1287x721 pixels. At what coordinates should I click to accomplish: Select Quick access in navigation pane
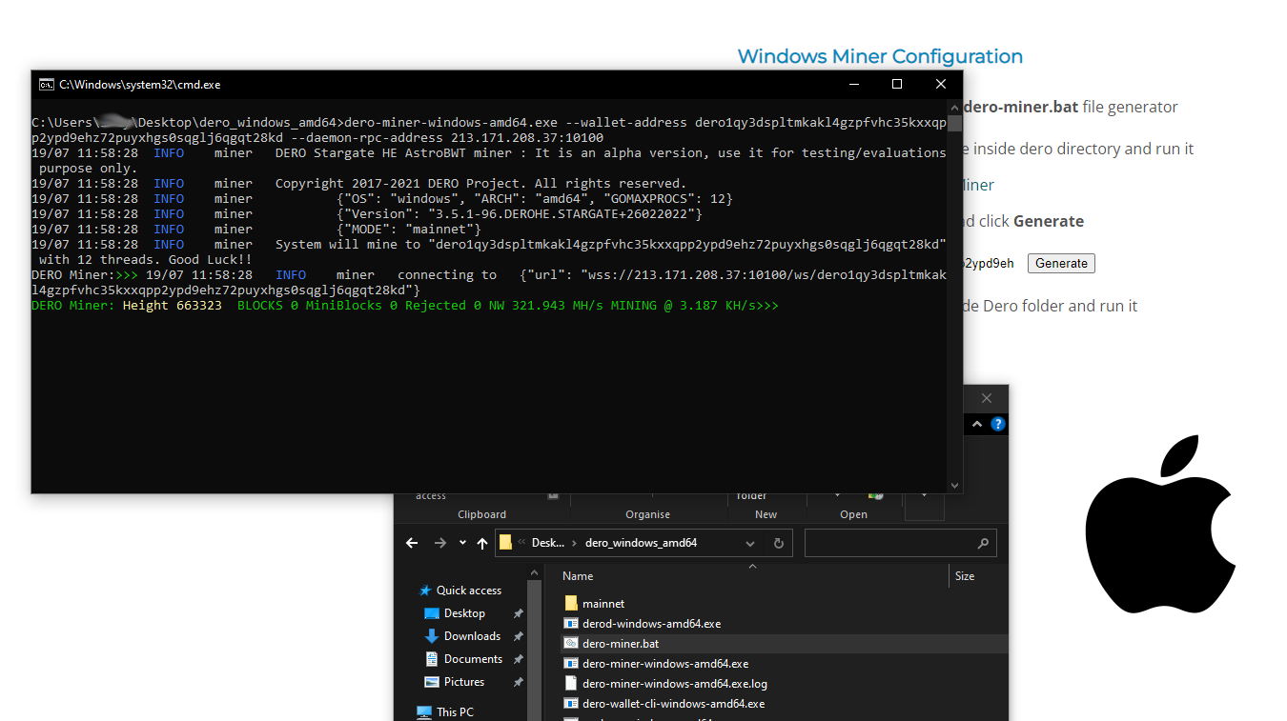tap(468, 591)
